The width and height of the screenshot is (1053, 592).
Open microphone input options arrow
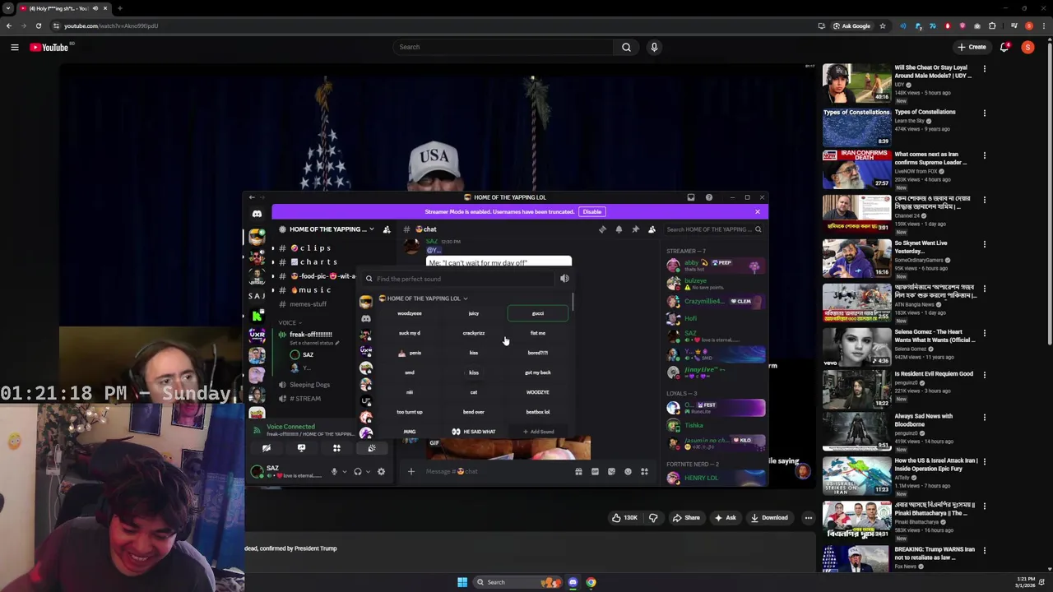pos(344,472)
